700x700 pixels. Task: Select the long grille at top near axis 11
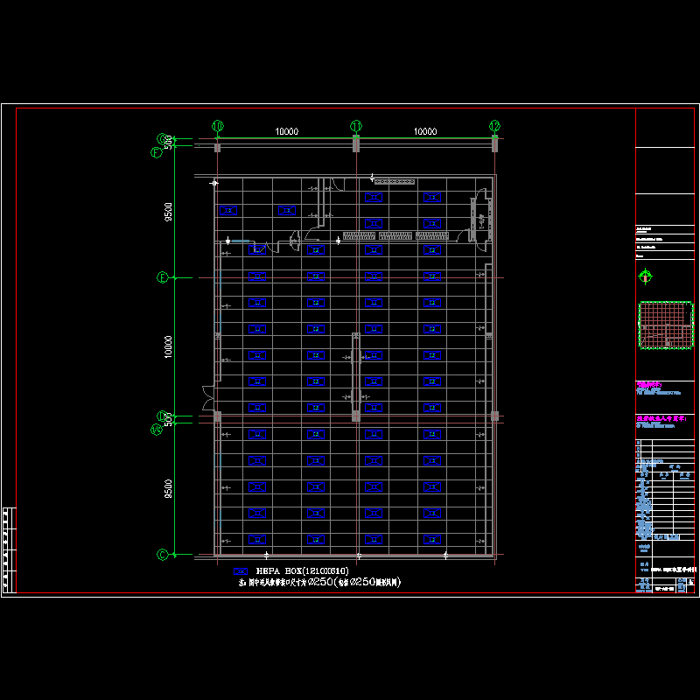(394, 181)
